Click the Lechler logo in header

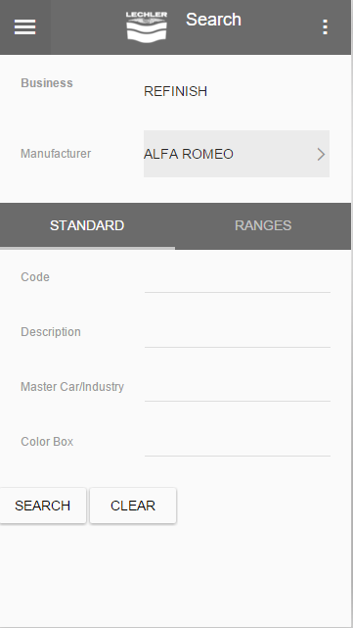point(147,26)
